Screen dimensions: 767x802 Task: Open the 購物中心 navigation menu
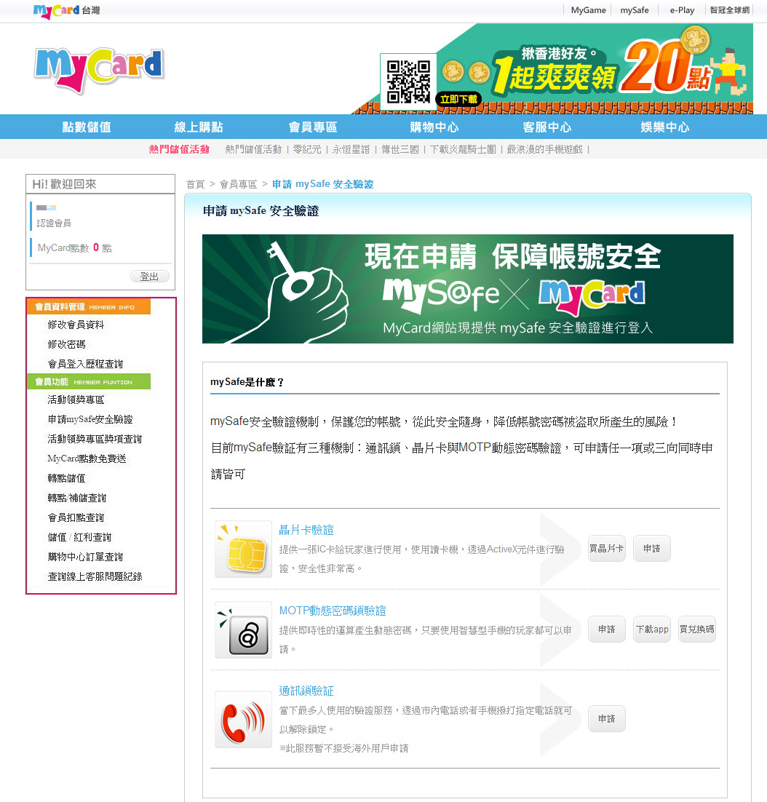[x=434, y=127]
